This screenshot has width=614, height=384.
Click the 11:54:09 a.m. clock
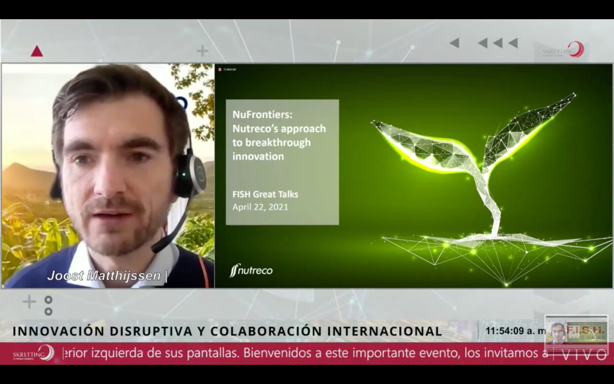pos(515,331)
